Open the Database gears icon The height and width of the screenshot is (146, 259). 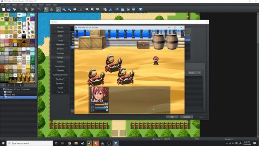pyautogui.click(x=105, y=9)
